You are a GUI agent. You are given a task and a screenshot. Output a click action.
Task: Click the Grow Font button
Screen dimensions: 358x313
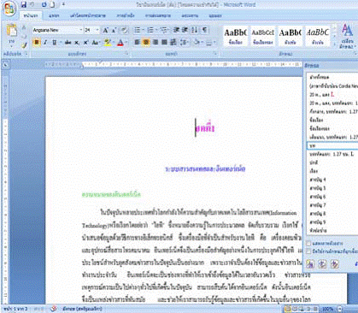[x=106, y=30]
